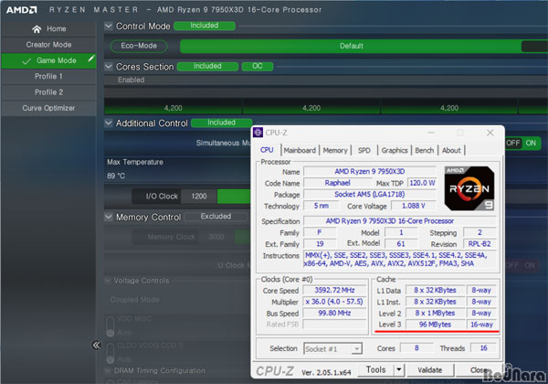Close the CPU-Z window with X
Image resolution: width=548 pixels, height=384 pixels.
(490, 133)
